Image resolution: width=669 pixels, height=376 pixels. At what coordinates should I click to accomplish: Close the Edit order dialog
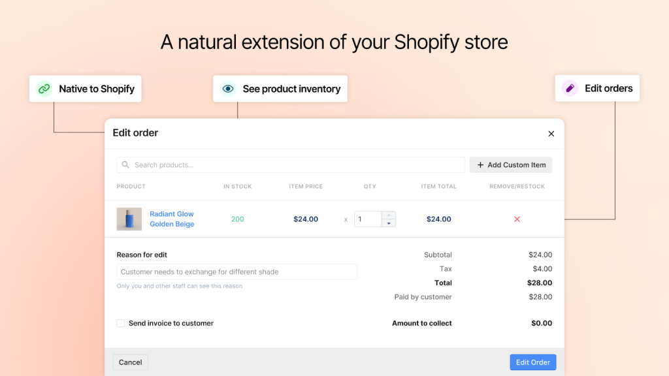click(551, 133)
